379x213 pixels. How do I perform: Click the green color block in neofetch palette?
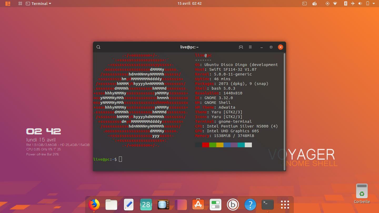pyautogui.click(x=213, y=145)
